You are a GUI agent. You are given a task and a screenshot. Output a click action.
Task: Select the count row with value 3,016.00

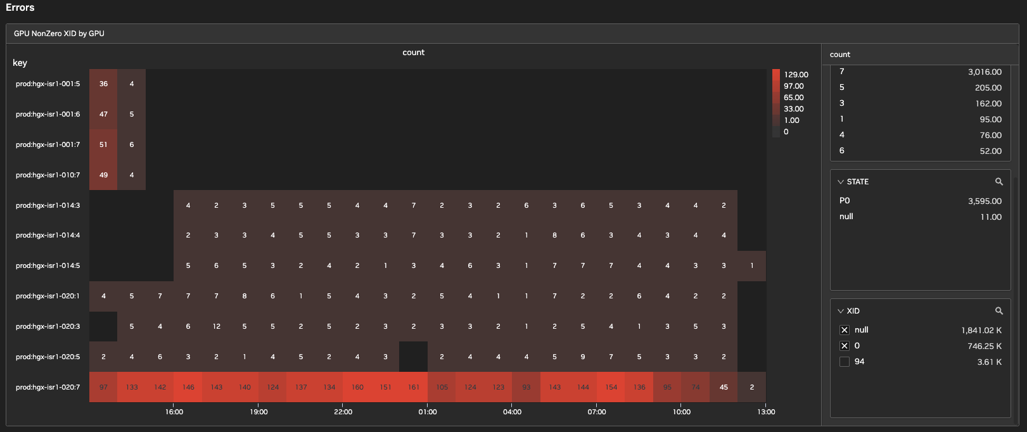click(x=920, y=72)
